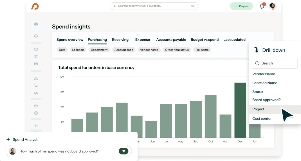Open the document request sidebar icon

click(36, 79)
